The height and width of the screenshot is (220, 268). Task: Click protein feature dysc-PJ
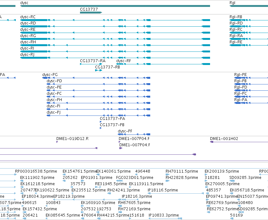(x=99, y=115)
